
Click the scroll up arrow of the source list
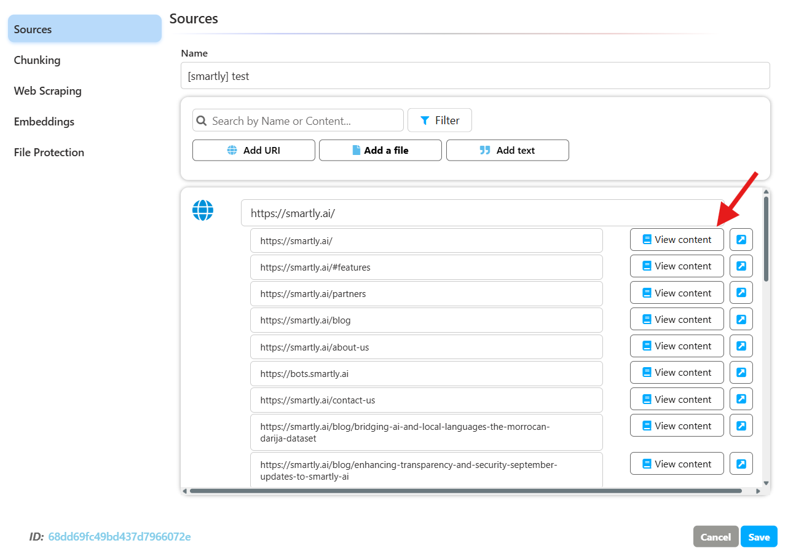click(766, 192)
